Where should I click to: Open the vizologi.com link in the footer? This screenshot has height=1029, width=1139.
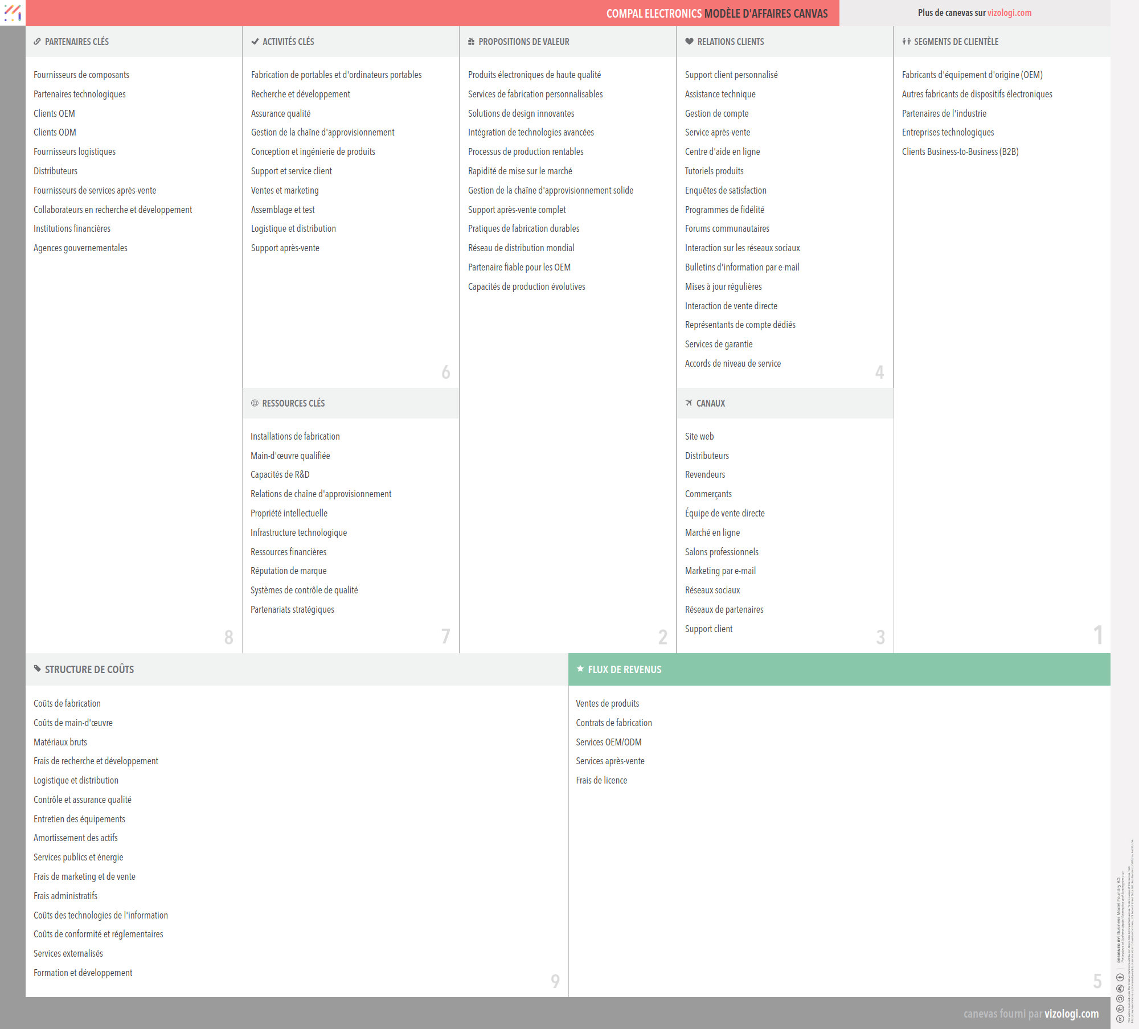(1071, 1014)
